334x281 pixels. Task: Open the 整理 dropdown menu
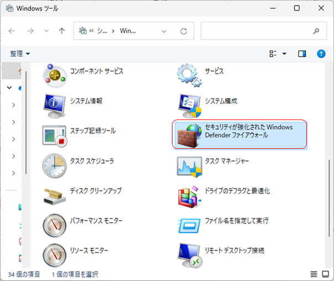(x=20, y=54)
